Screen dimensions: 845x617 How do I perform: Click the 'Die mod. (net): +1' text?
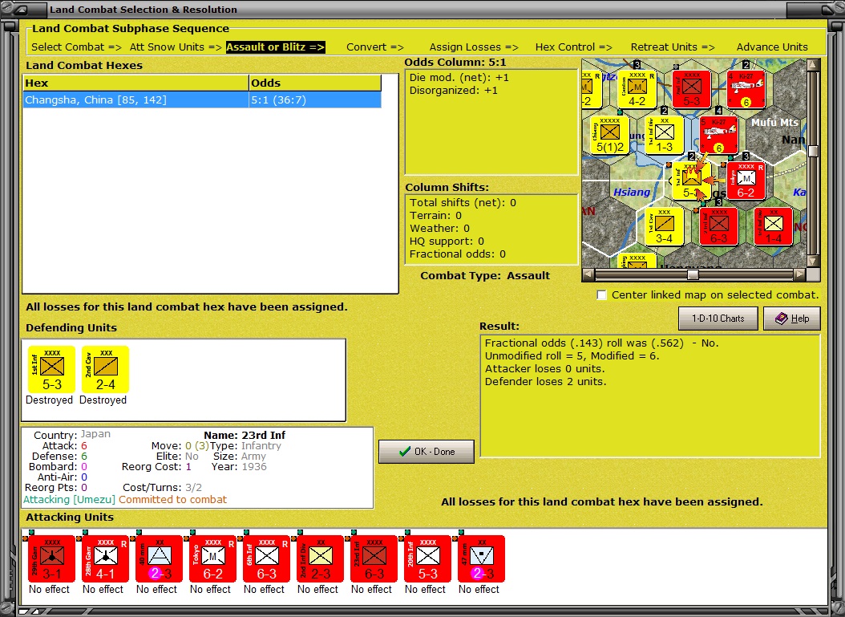click(x=459, y=78)
